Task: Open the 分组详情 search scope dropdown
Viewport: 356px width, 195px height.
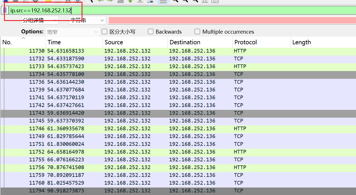Action: point(40,20)
